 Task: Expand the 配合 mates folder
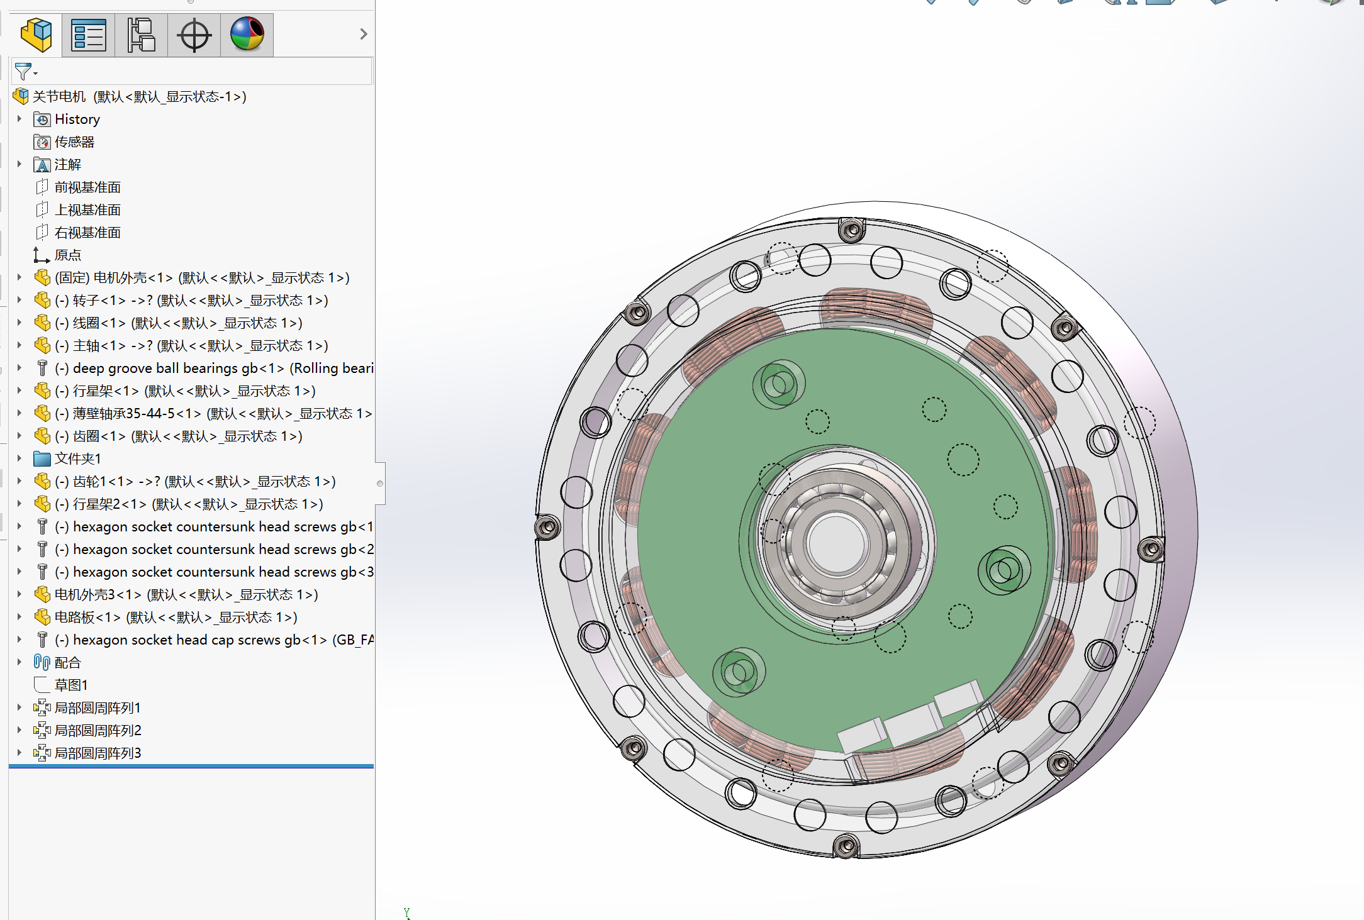click(20, 662)
